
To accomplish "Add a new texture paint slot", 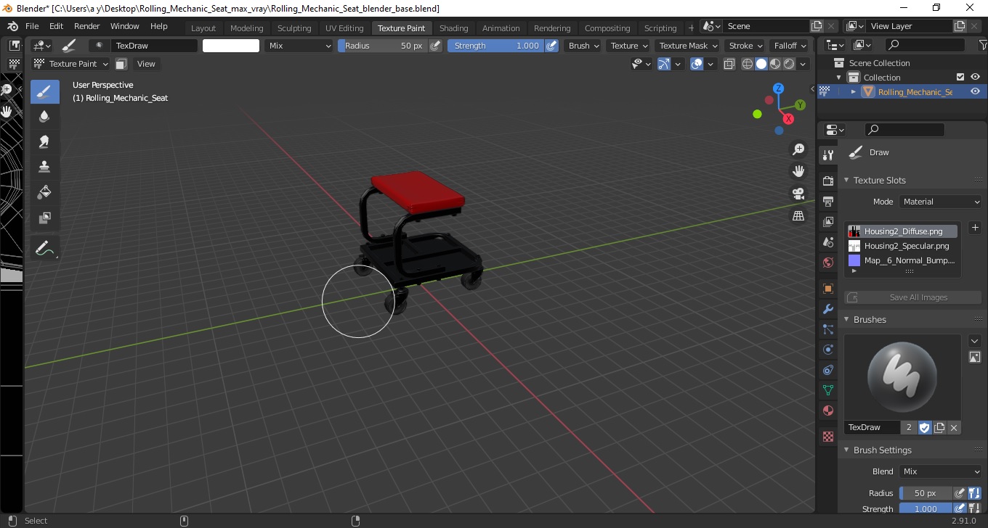I will [975, 228].
